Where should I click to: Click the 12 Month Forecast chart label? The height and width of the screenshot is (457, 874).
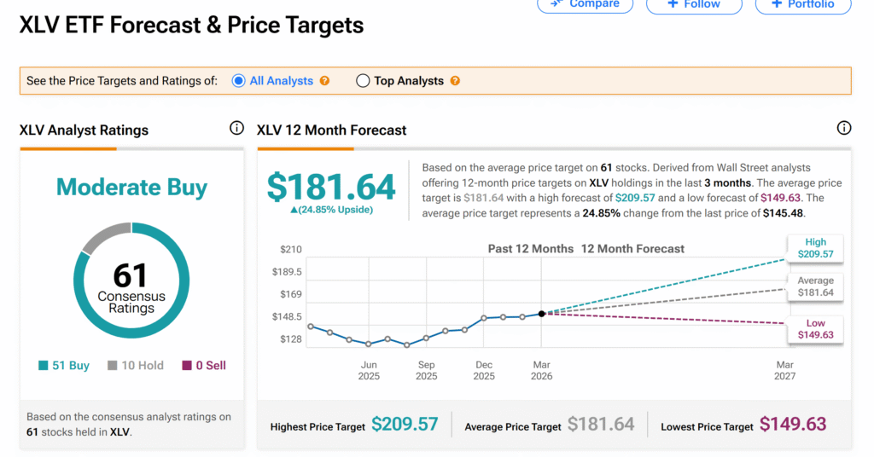[632, 249]
